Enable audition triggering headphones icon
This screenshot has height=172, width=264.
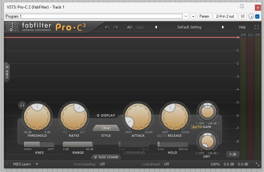(x=22, y=105)
